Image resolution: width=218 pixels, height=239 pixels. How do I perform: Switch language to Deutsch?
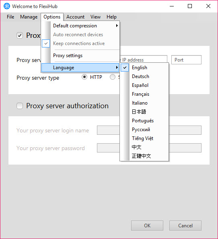click(x=144, y=76)
